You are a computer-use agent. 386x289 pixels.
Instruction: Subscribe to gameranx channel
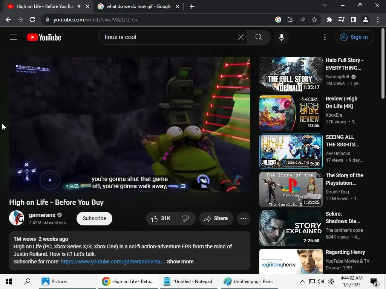pyautogui.click(x=94, y=219)
